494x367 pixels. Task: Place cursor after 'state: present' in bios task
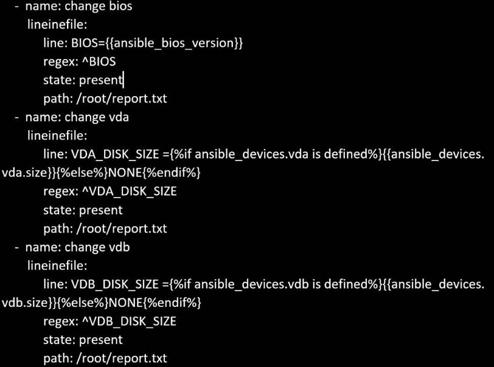click(x=123, y=80)
